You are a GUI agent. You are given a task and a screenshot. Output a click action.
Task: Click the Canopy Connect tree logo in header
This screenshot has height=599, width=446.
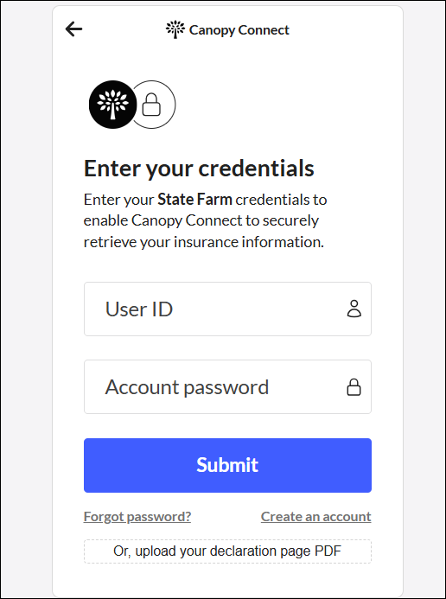coord(175,29)
